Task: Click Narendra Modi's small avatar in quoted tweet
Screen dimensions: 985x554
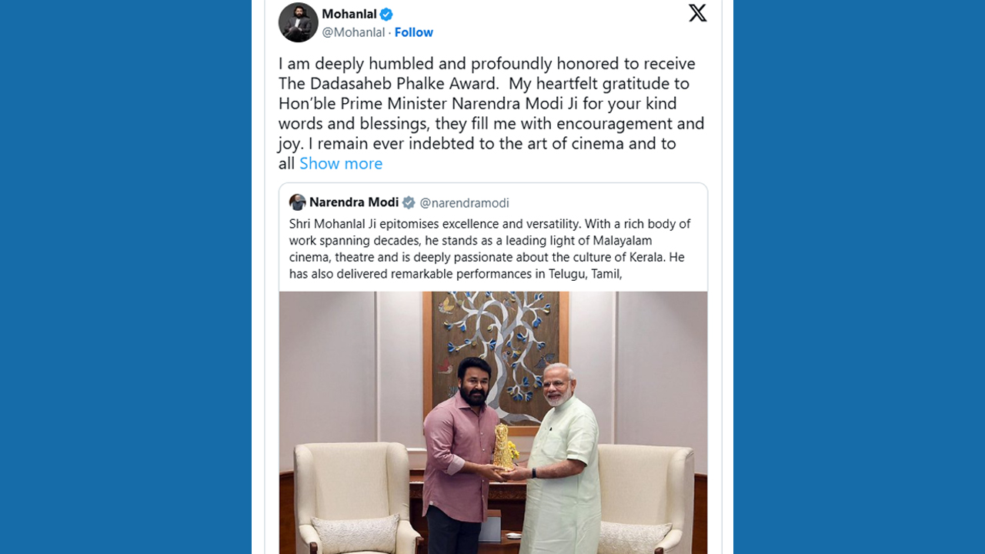Action: (x=298, y=202)
